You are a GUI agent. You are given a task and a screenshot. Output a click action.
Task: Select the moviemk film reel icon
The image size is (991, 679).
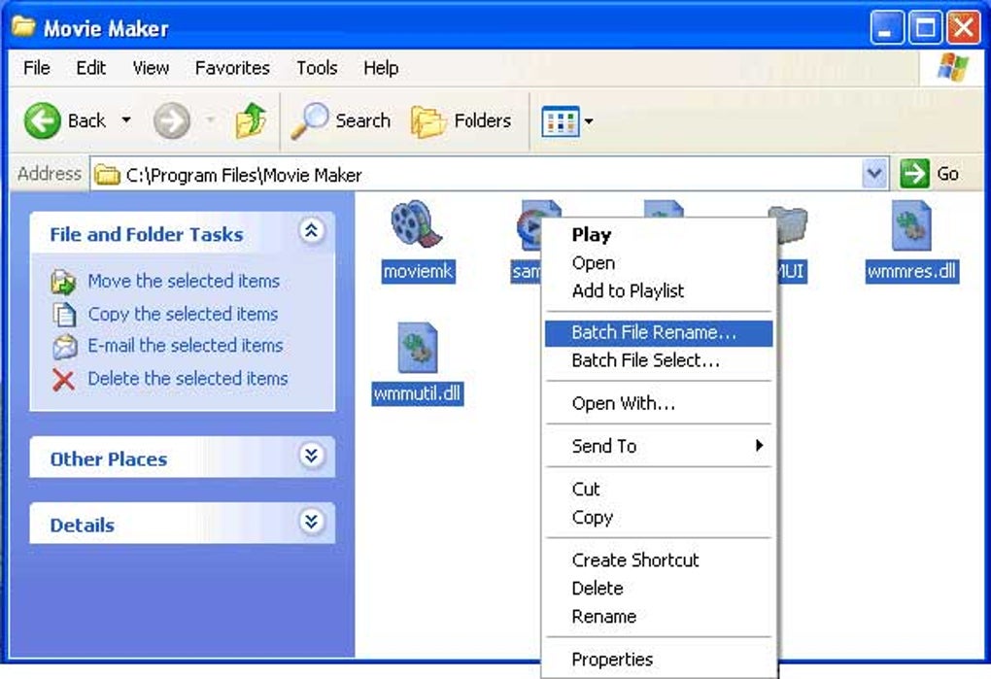417,223
